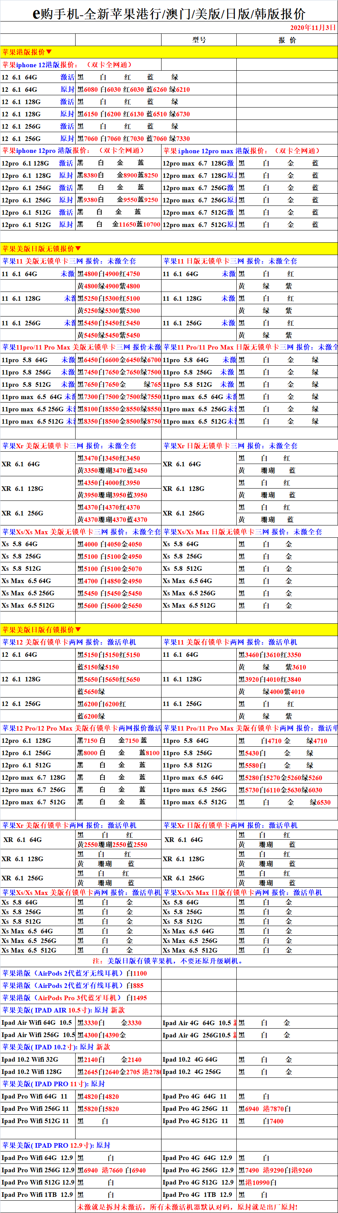Select cell '黄4800绿4900紫4800'

pos(119,286)
